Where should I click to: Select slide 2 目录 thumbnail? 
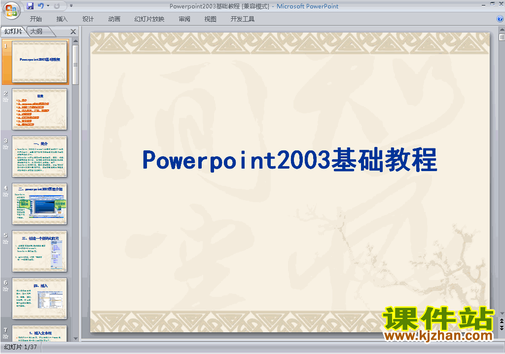coord(39,109)
